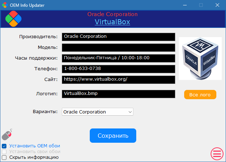Click the mouse icon above the checkboxes
The height and width of the screenshot is (162, 226).
point(7,135)
